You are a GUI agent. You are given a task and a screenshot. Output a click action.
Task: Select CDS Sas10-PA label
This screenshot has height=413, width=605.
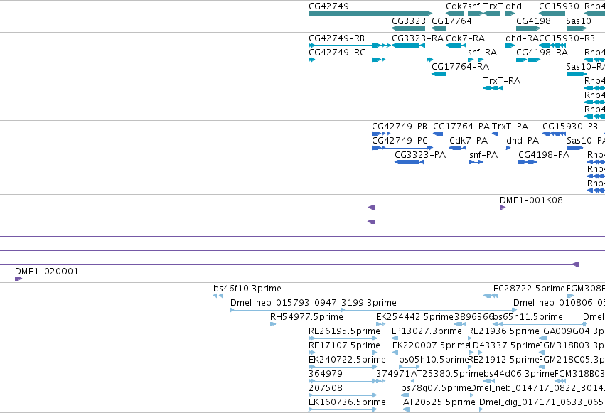(x=586, y=141)
